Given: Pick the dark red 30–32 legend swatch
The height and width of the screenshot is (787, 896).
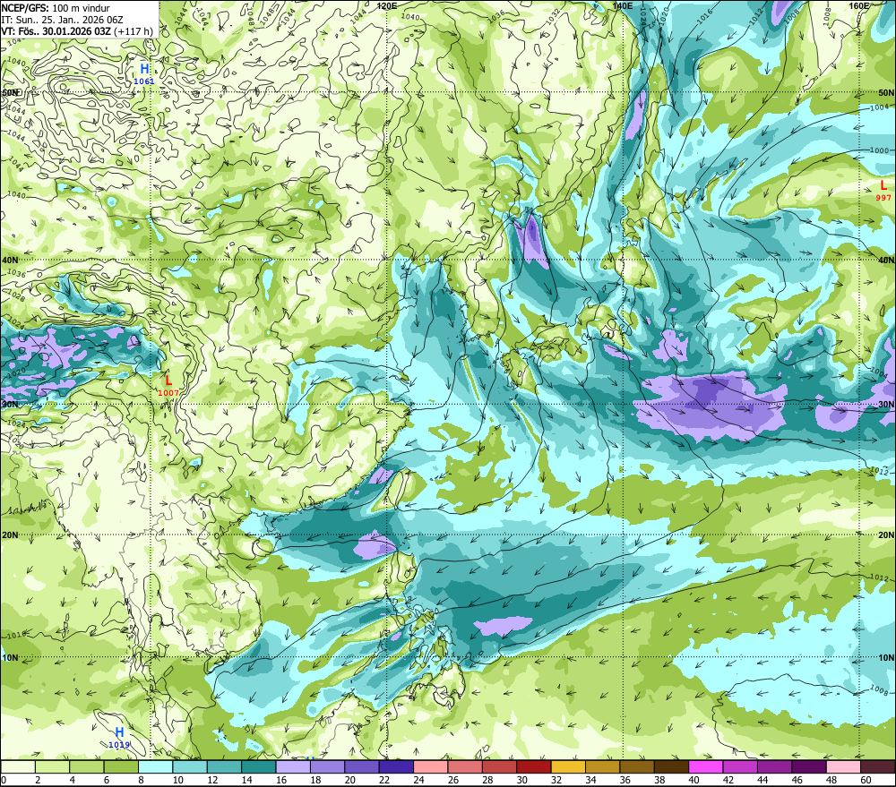Looking at the screenshot, I should click(534, 766).
